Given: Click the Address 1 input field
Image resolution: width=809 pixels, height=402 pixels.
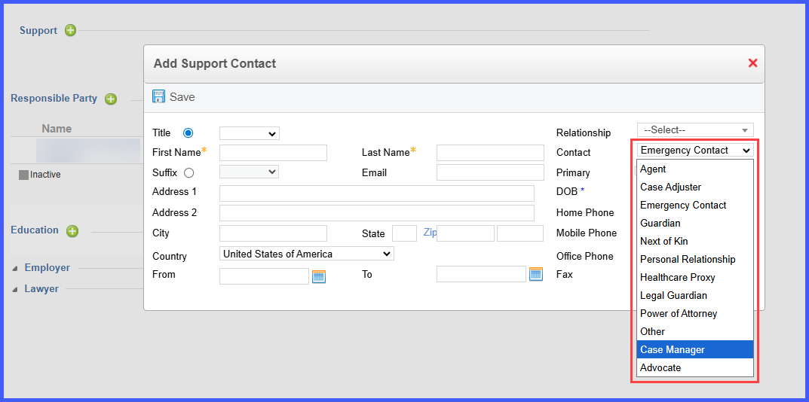Looking at the screenshot, I should [x=377, y=193].
